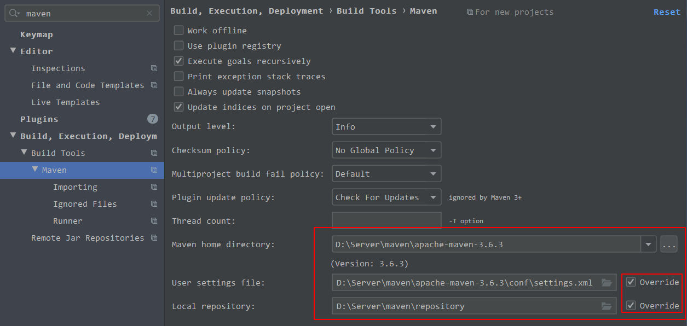Screen dimensions: 687x326
Task: Open Ignored Files settings
Action: click(x=85, y=204)
